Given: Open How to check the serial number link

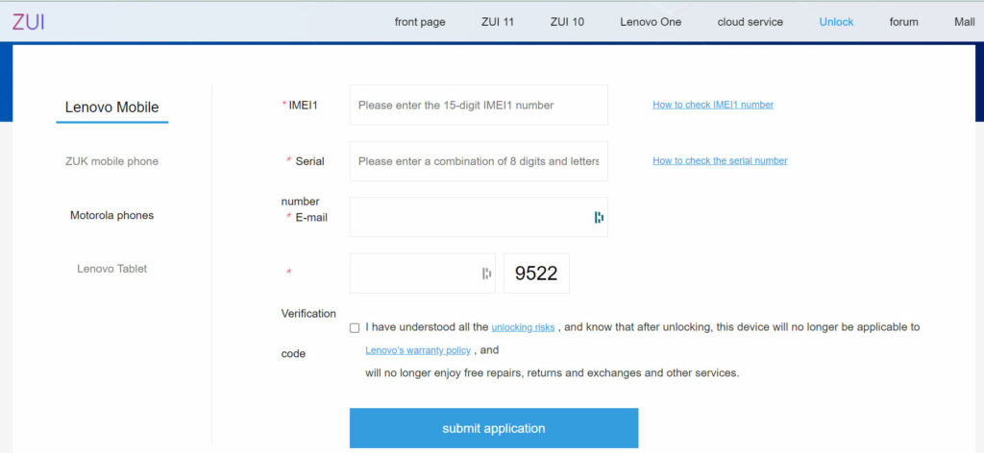Looking at the screenshot, I should tap(720, 160).
